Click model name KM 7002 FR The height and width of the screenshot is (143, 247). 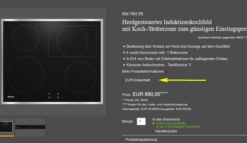133,14
